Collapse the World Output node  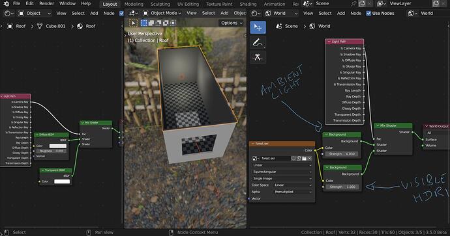pyautogui.click(x=427, y=126)
